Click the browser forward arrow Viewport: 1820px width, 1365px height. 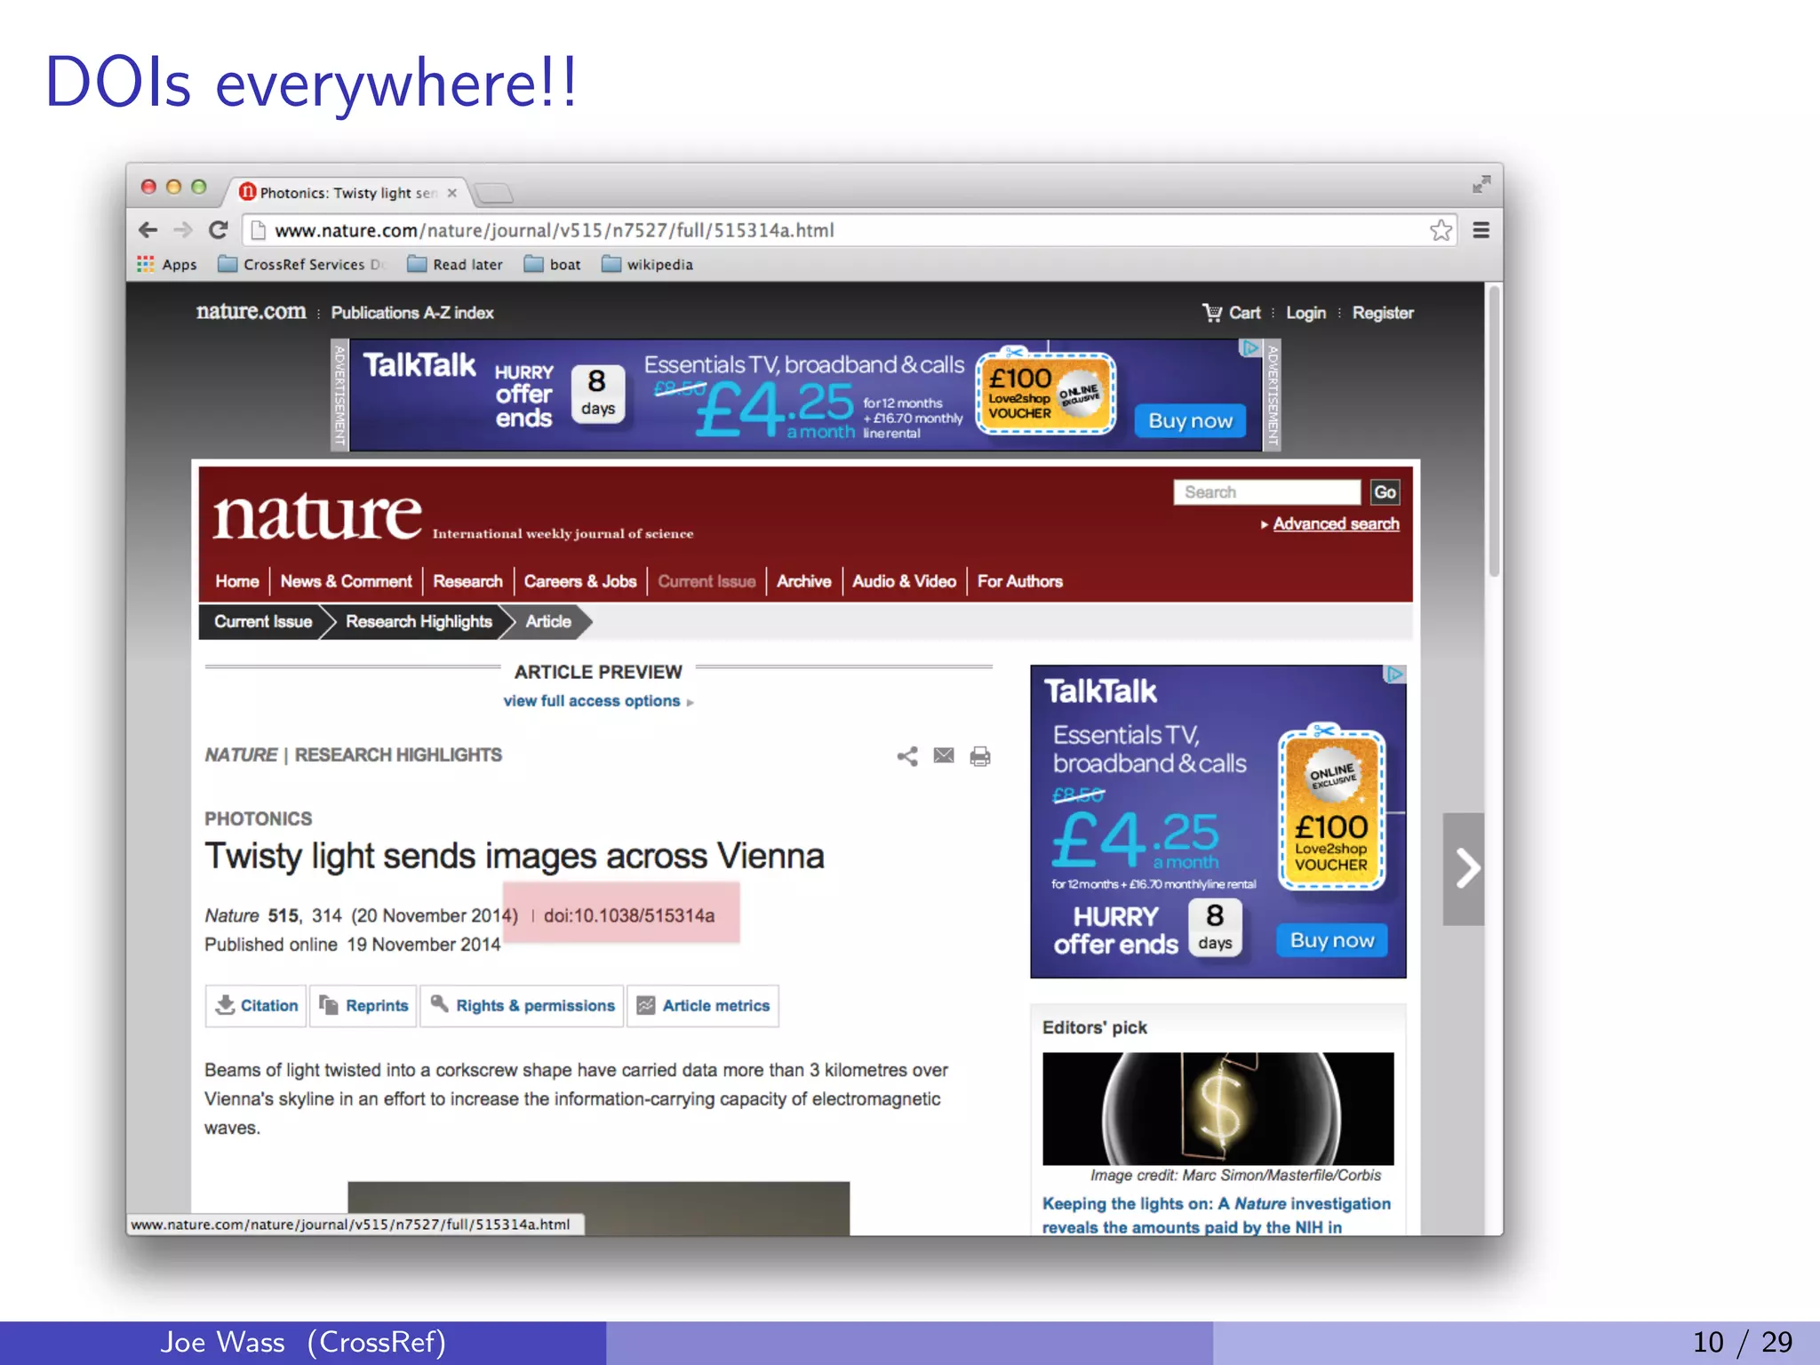pyautogui.click(x=183, y=230)
